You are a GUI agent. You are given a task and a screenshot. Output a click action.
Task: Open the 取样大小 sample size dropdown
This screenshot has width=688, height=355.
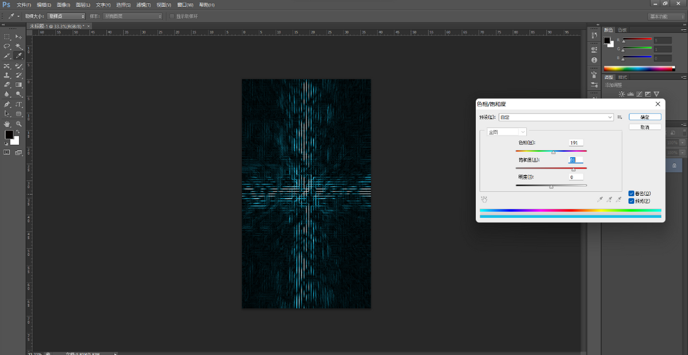(66, 17)
